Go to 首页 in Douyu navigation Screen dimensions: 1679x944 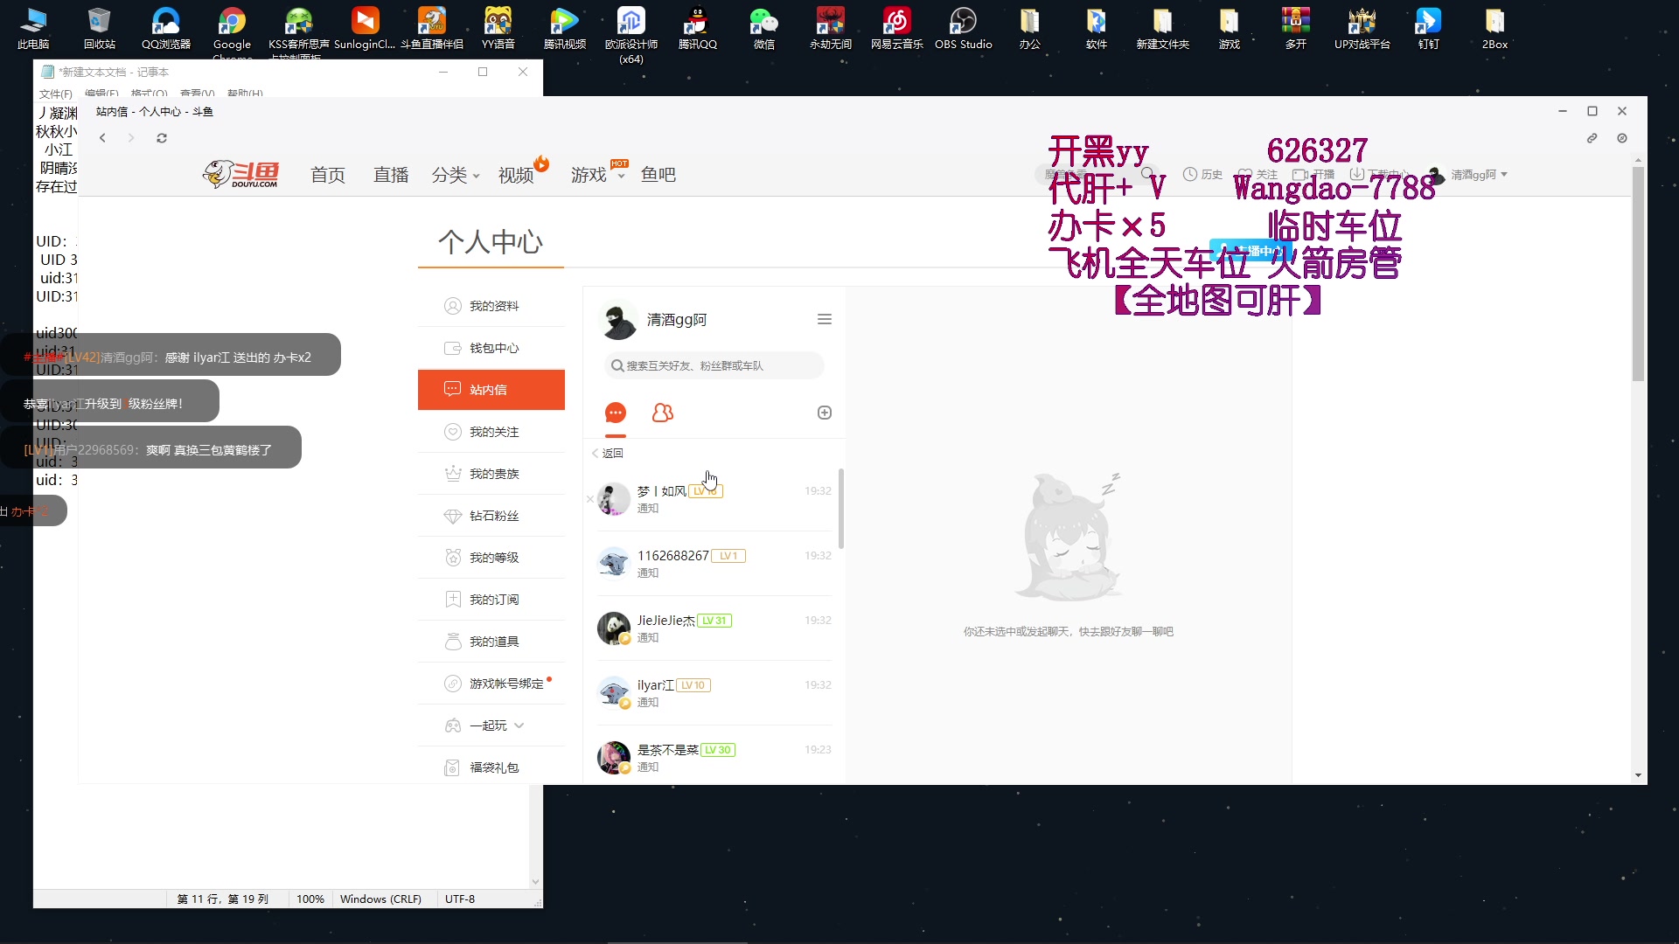tap(328, 175)
